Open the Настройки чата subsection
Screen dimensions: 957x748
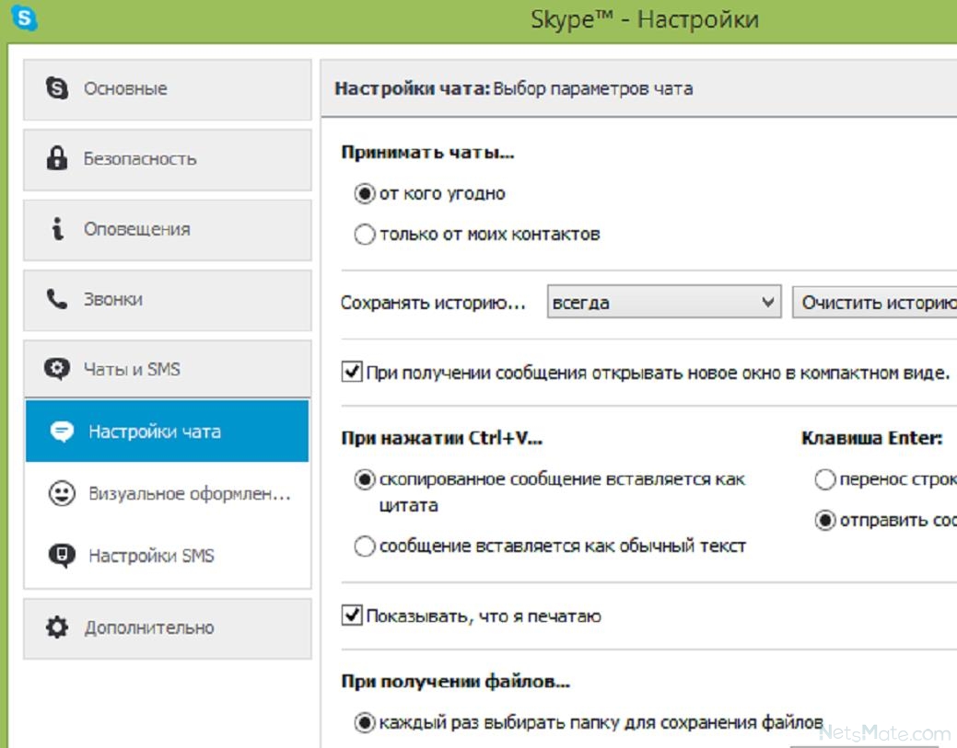(168, 431)
